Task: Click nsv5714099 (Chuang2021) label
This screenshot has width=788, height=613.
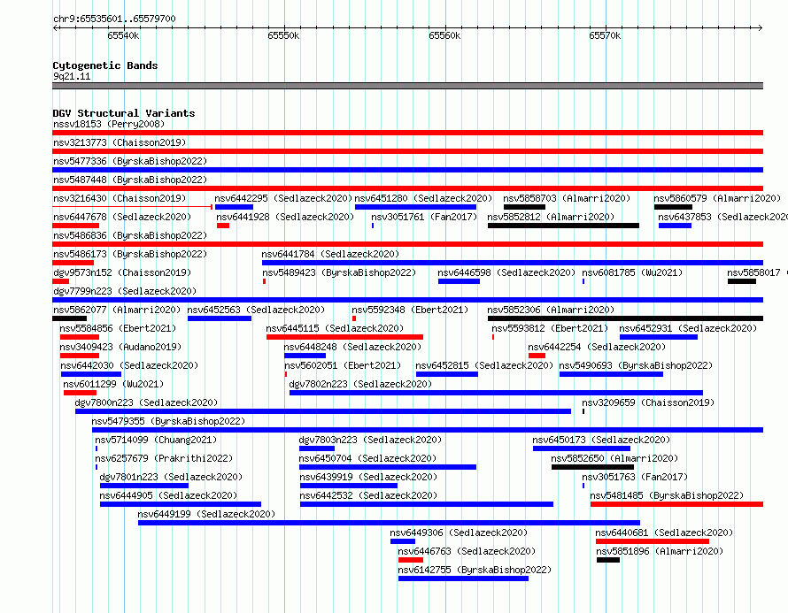Action: tap(156, 440)
